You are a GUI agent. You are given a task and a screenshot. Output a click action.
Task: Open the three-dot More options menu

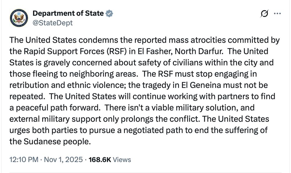278,14
